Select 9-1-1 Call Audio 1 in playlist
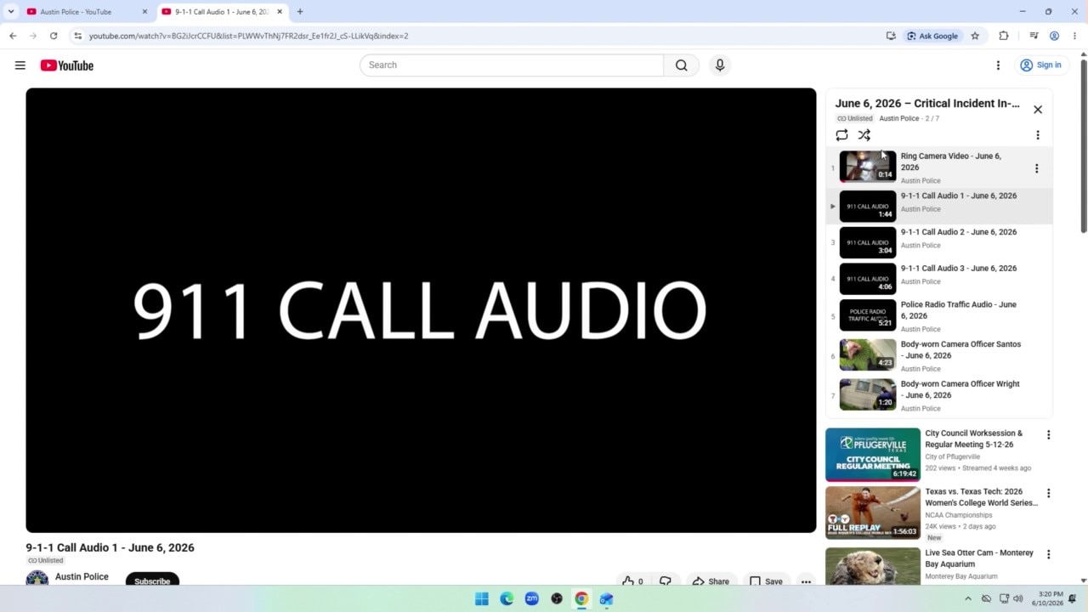 coord(939,206)
